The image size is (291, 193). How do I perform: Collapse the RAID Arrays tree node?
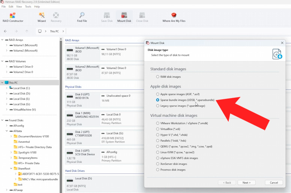pos(2,40)
